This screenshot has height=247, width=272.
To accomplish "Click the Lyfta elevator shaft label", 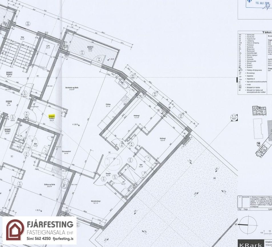I will click(48, 46).
